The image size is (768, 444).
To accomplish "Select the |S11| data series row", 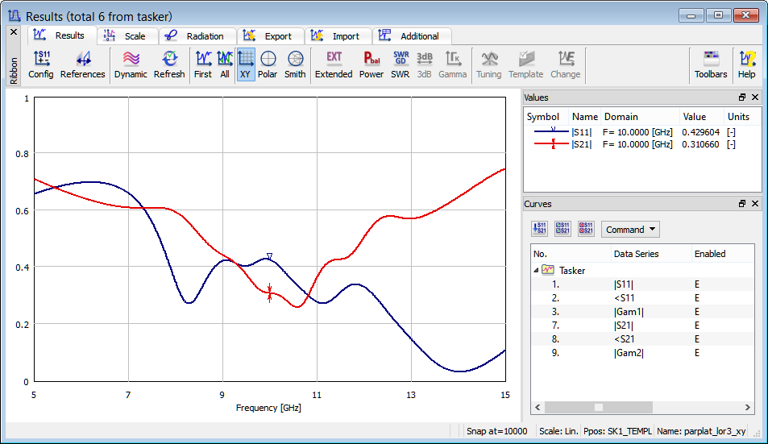I will [642, 284].
